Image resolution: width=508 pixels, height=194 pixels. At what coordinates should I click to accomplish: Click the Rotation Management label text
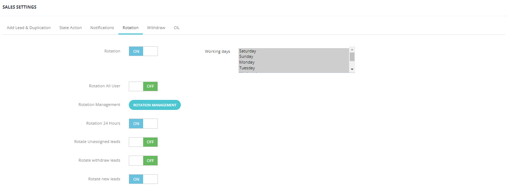click(x=99, y=105)
